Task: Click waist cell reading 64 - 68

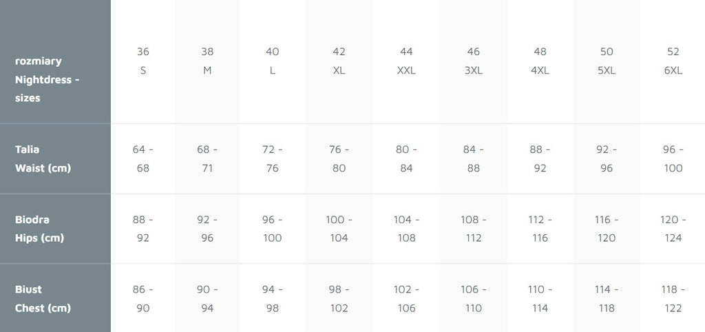Action: [x=143, y=158]
